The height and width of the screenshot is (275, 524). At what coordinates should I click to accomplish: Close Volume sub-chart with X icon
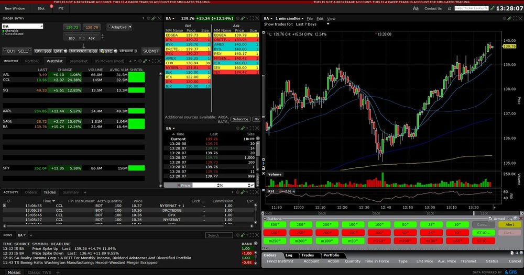click(x=264, y=174)
